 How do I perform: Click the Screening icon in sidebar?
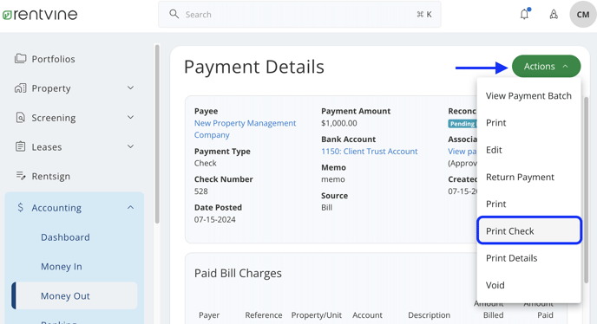pyautogui.click(x=20, y=118)
